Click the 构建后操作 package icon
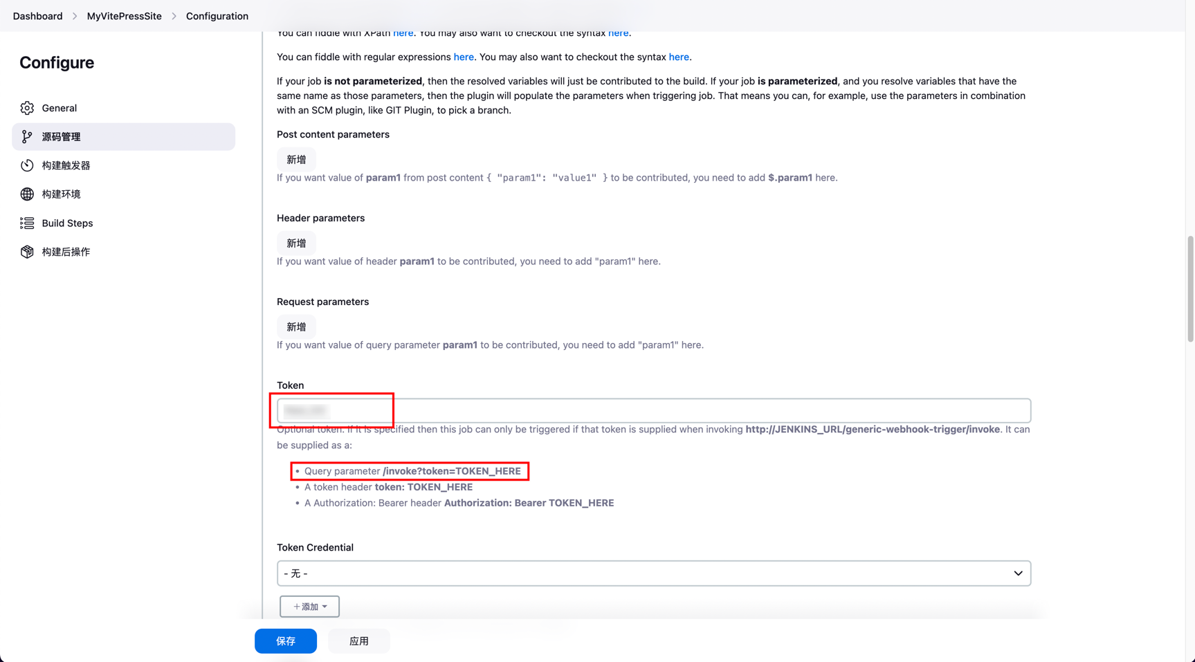 pyautogui.click(x=27, y=252)
